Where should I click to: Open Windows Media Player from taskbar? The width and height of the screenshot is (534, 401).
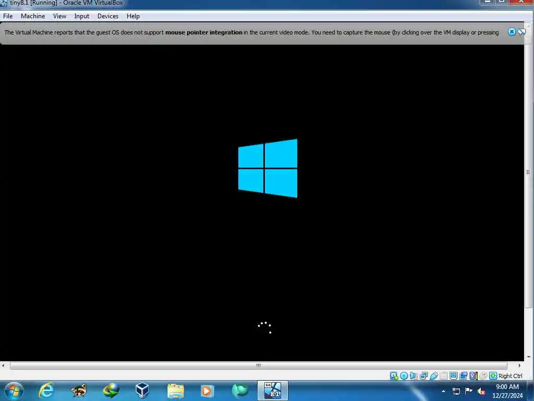[207, 391]
